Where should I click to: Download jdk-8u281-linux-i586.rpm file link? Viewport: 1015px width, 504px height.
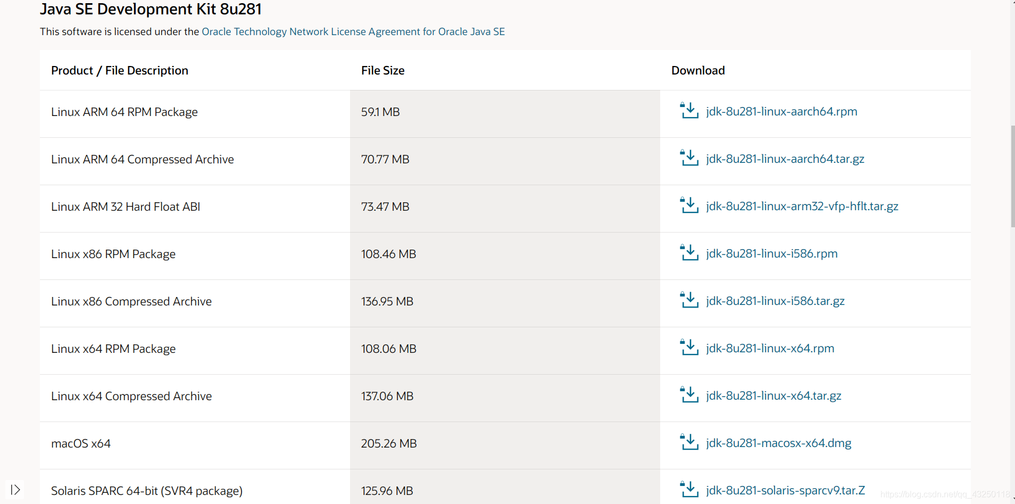tap(771, 253)
